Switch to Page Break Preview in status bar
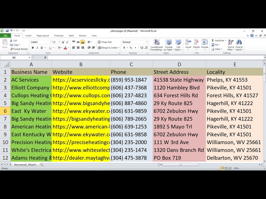The width and height of the screenshot is (266, 199). point(230,168)
